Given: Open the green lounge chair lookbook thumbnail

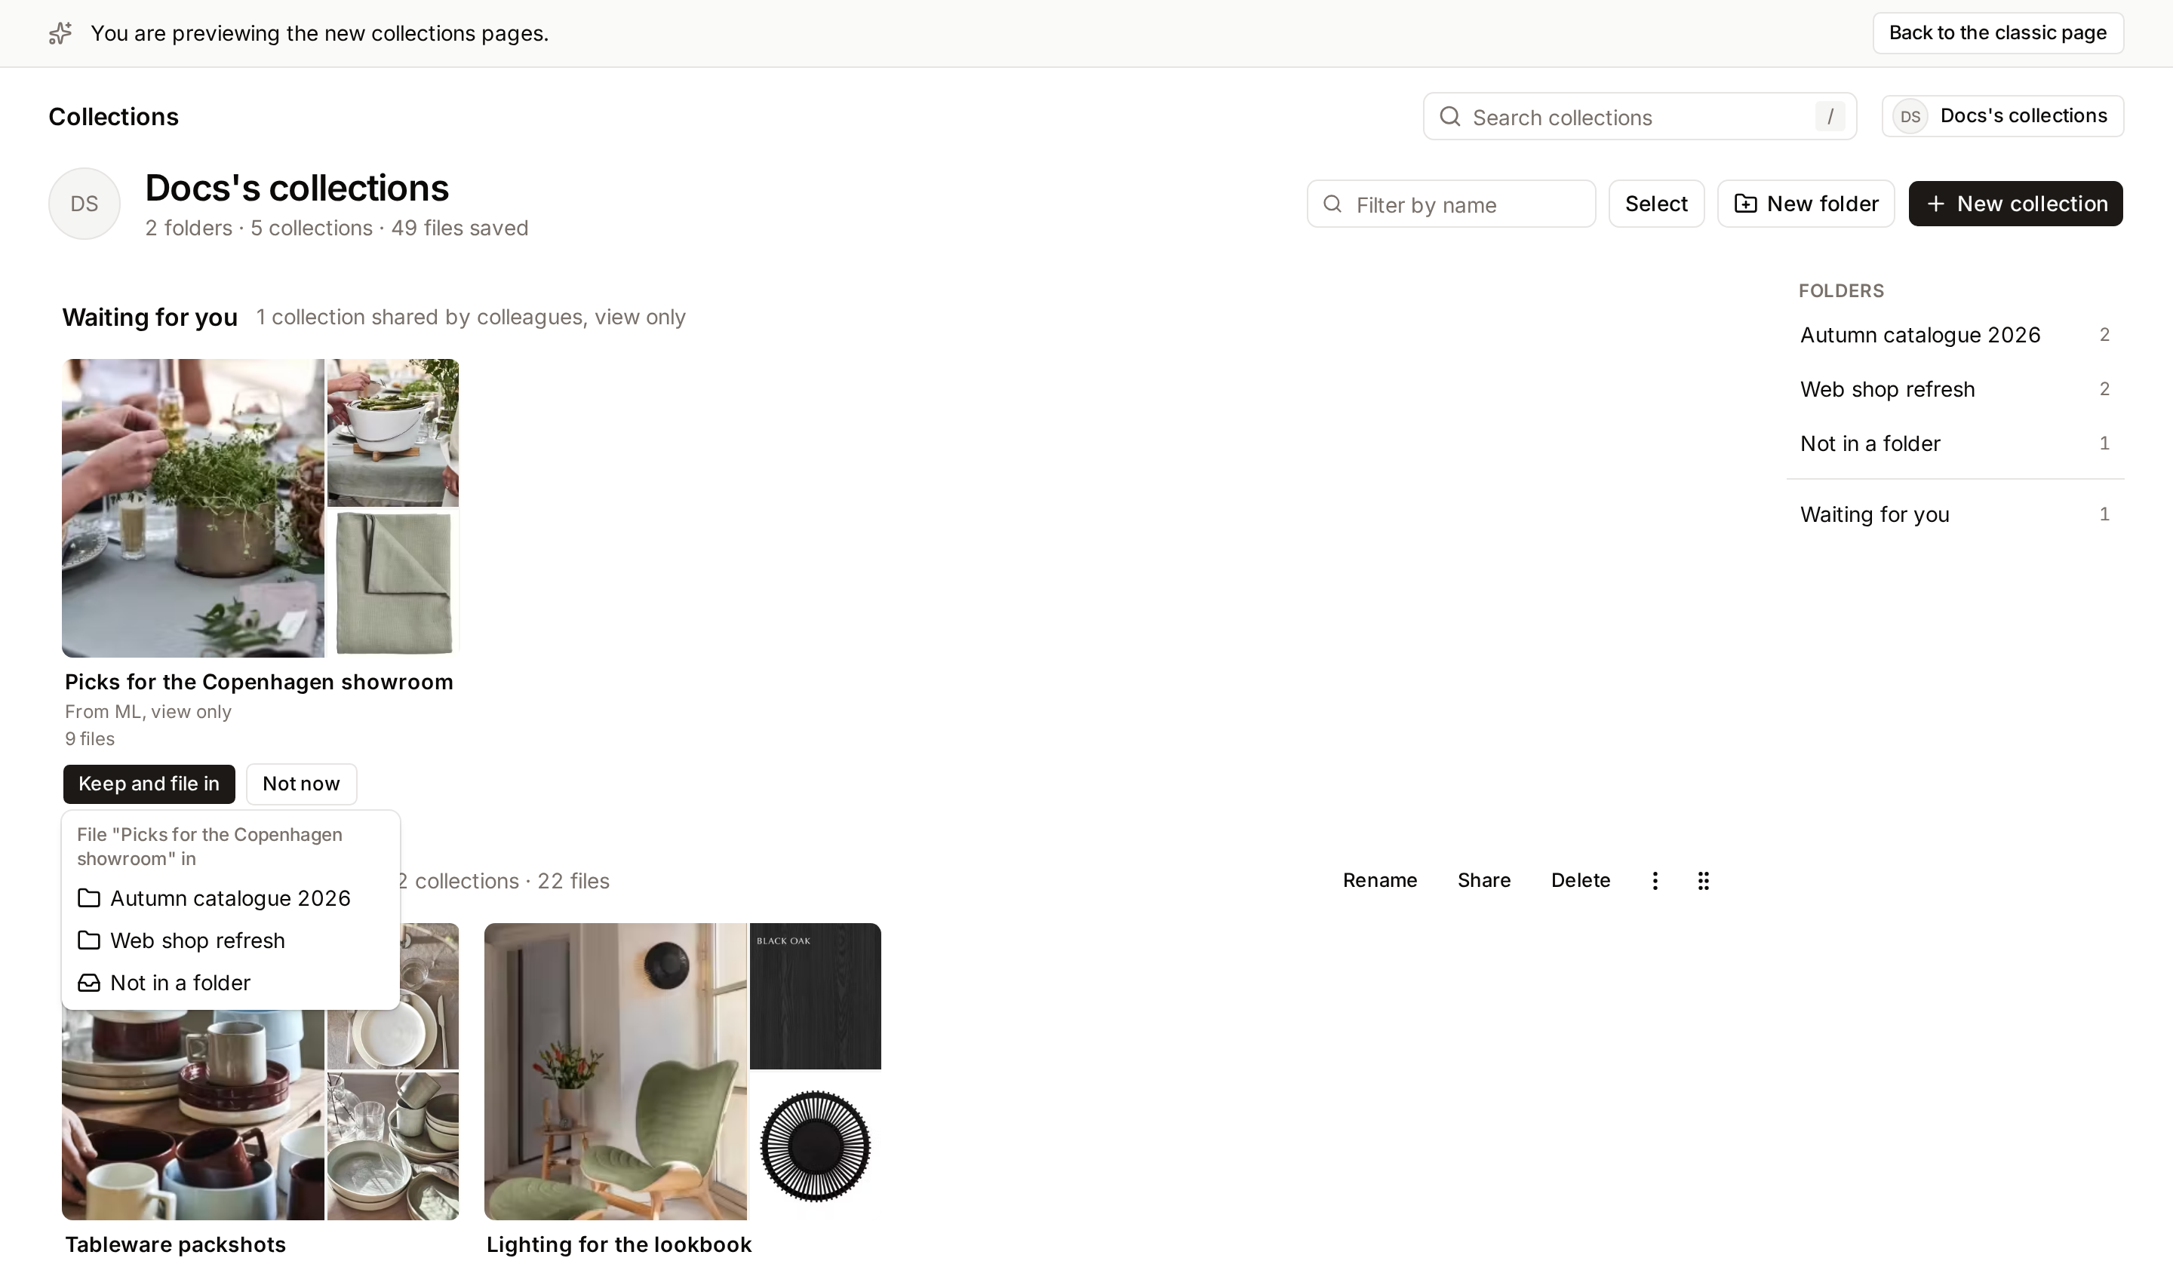Looking at the screenshot, I should (616, 1072).
